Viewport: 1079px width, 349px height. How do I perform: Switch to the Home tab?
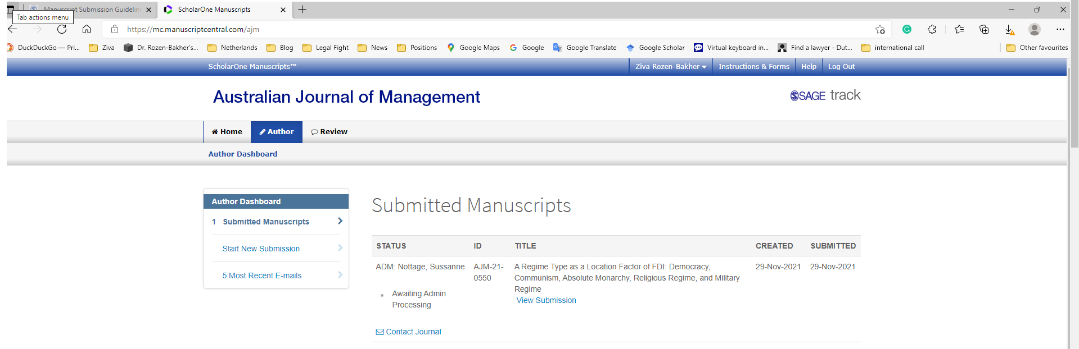pos(227,132)
